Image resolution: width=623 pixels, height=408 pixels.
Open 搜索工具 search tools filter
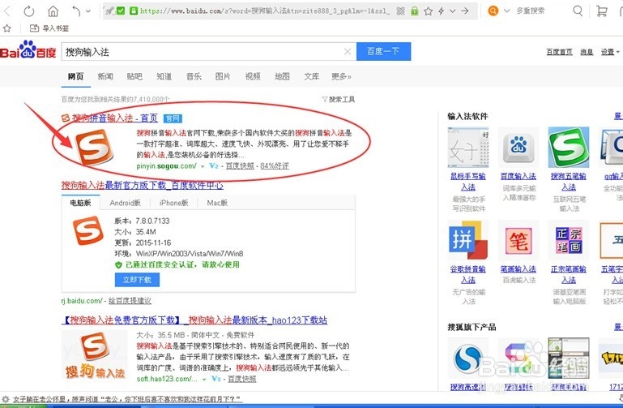pyautogui.click(x=338, y=100)
